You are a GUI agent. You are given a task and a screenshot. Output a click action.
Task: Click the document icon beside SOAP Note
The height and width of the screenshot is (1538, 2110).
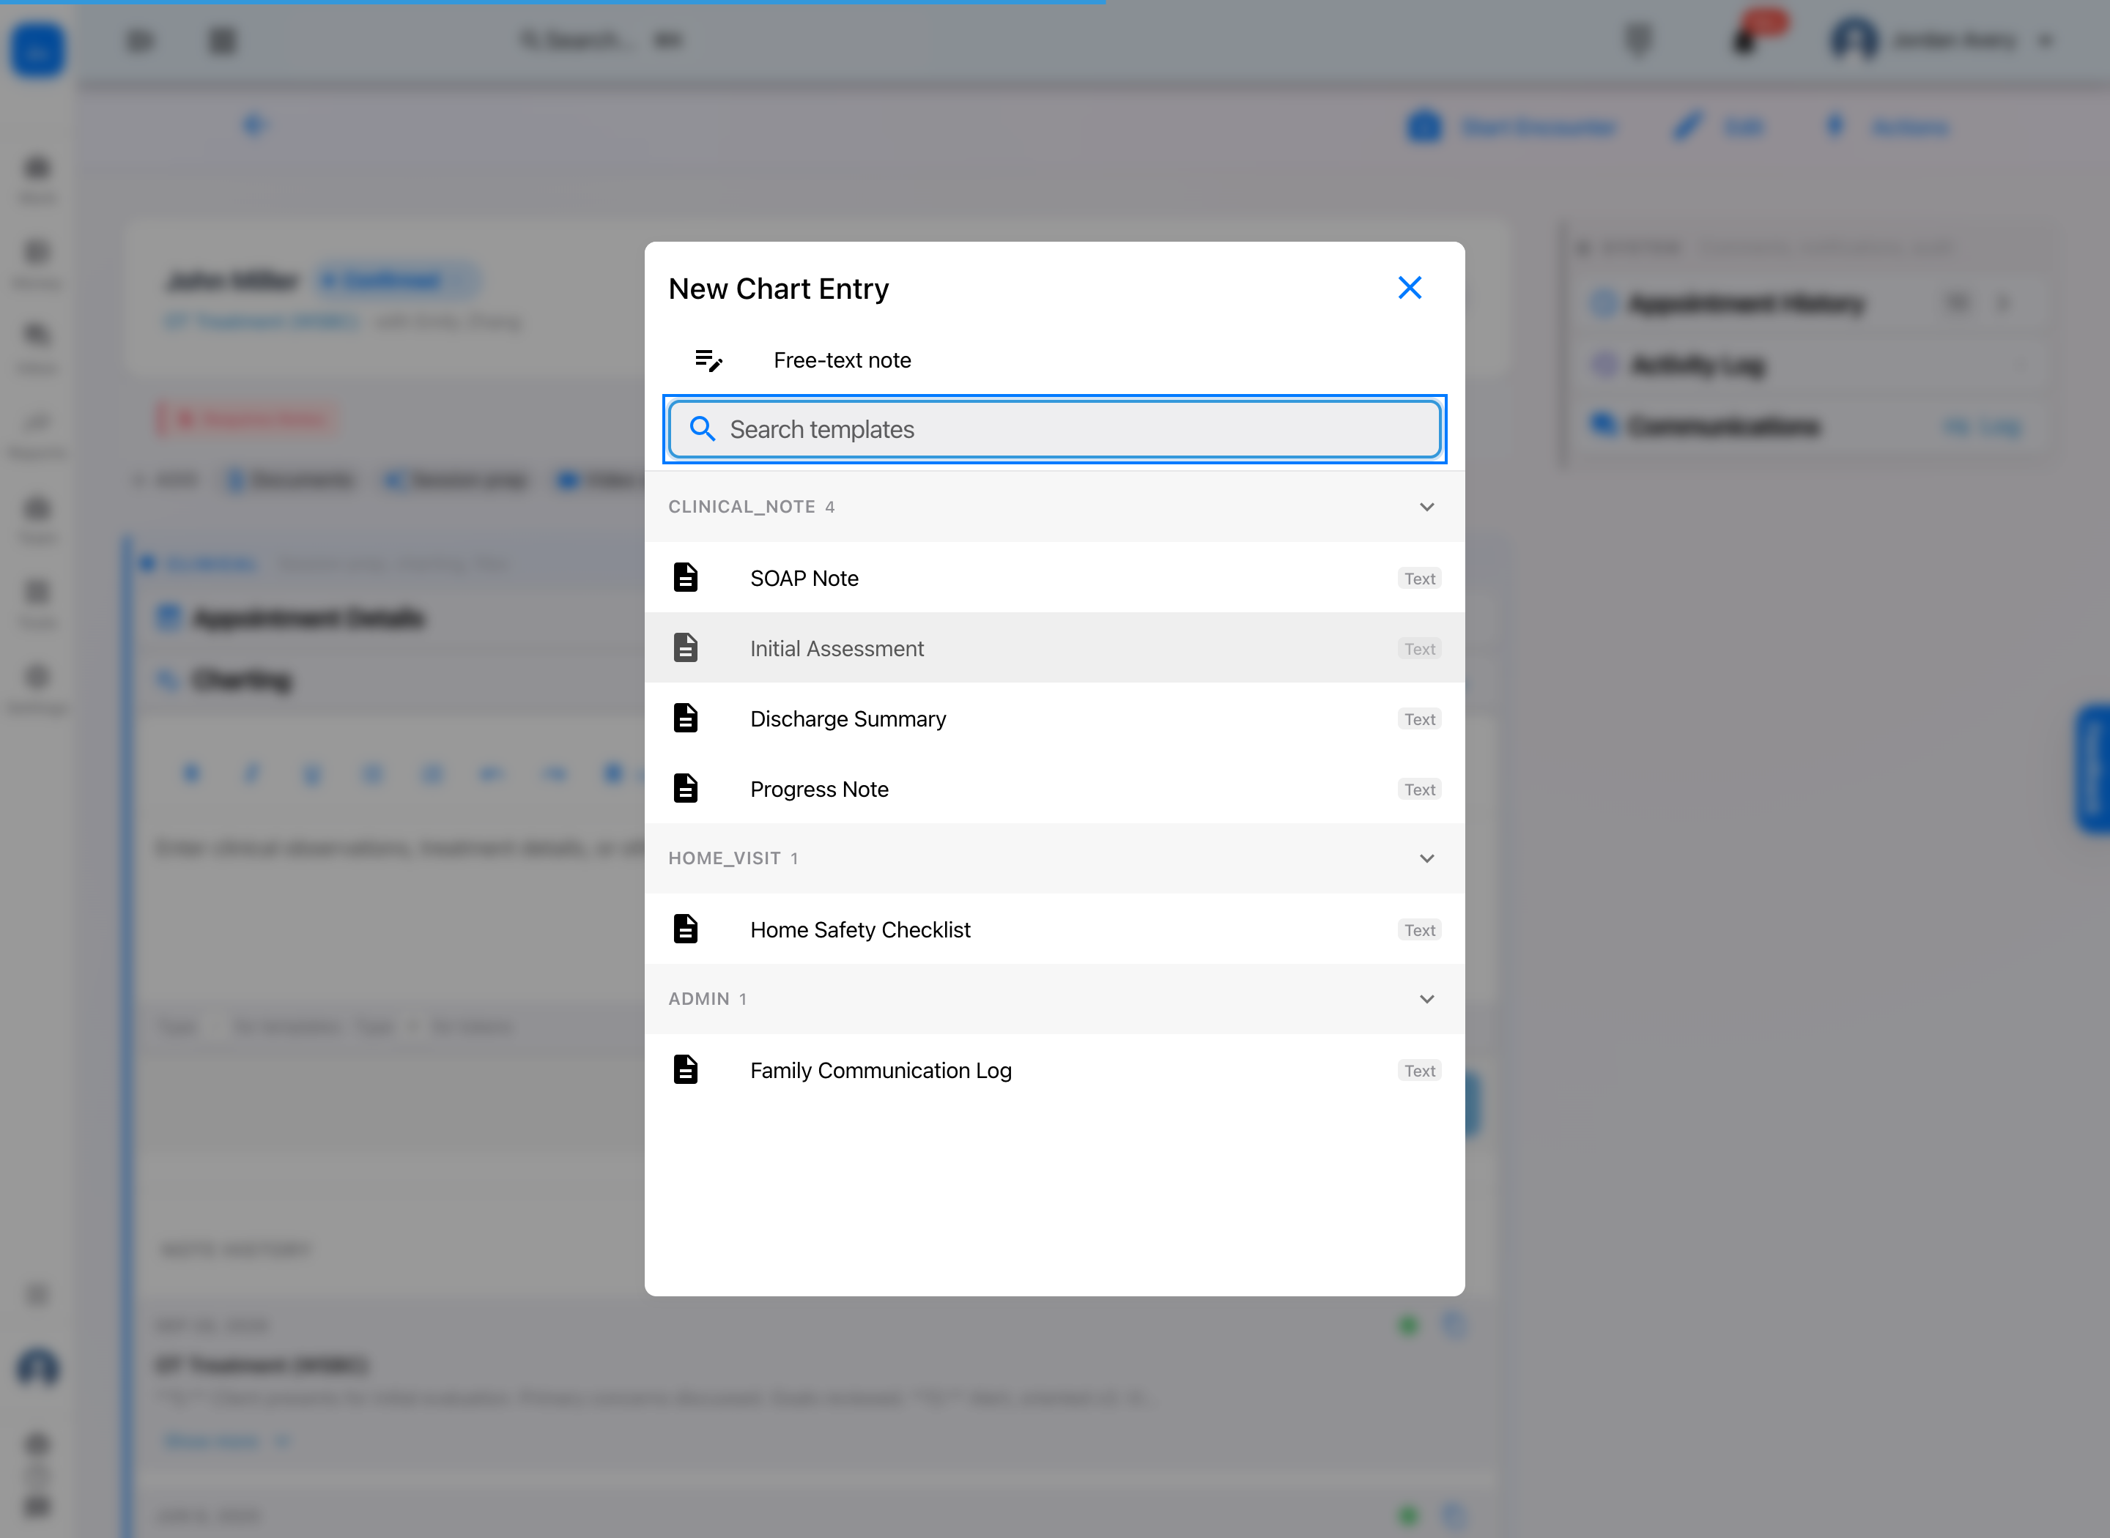tap(685, 578)
